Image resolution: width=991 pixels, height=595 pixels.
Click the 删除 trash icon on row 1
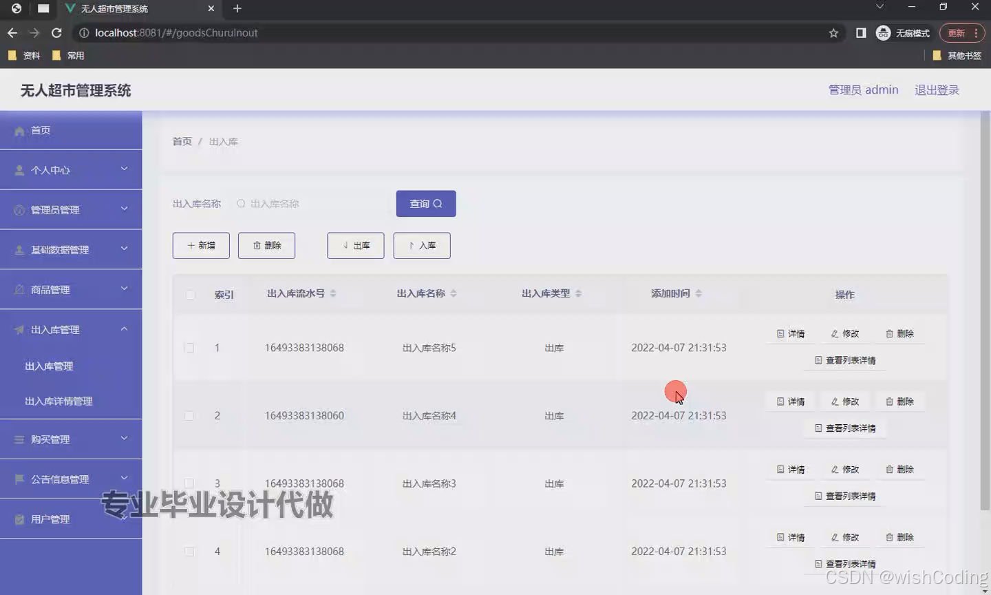pos(890,333)
